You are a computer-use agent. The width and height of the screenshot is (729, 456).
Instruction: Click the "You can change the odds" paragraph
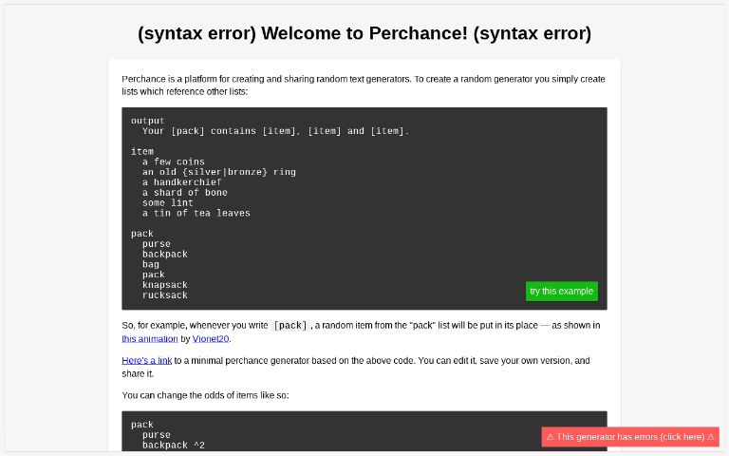point(205,394)
